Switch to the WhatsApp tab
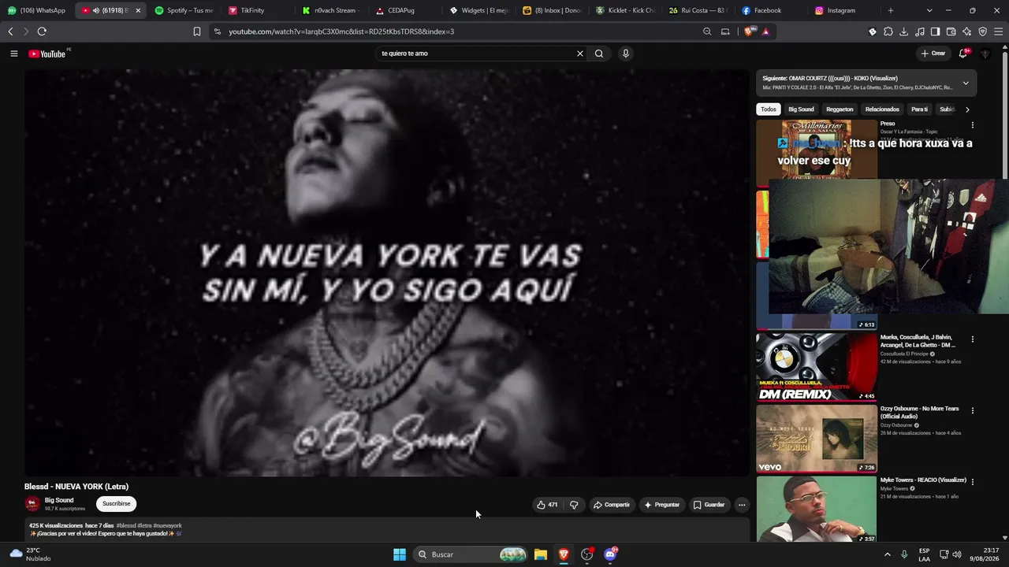The width and height of the screenshot is (1009, 567). coord(37,10)
